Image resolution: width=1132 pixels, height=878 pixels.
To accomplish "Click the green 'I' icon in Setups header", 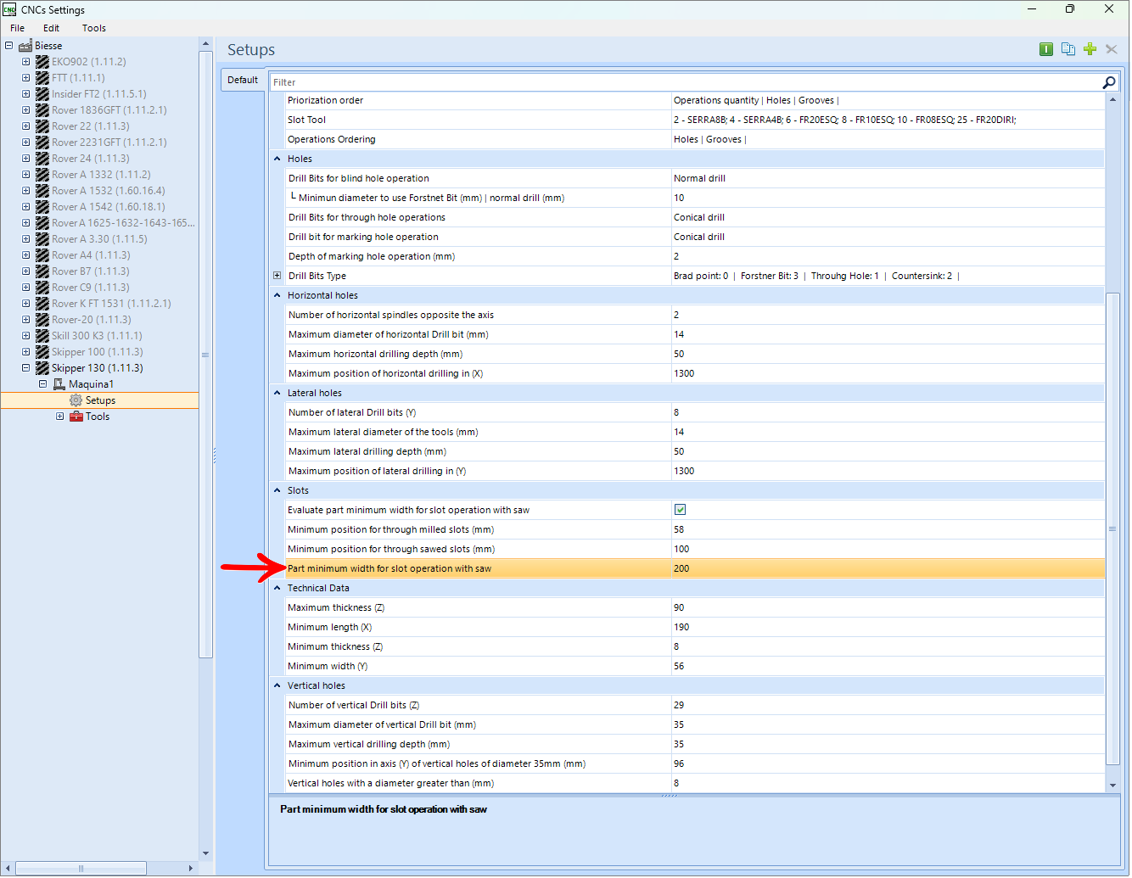I will click(1046, 49).
